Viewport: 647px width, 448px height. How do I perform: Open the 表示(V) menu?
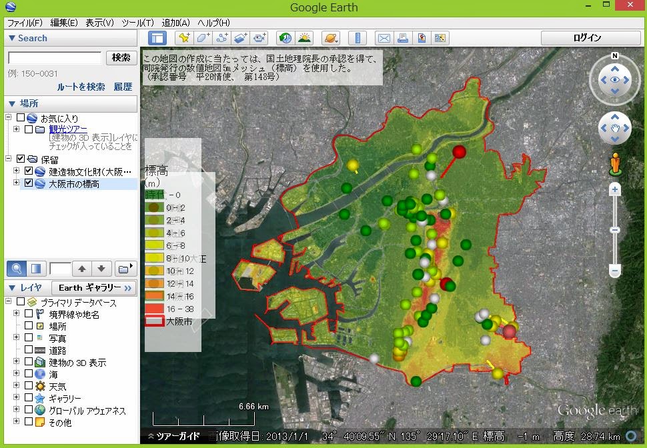pyautogui.click(x=99, y=23)
